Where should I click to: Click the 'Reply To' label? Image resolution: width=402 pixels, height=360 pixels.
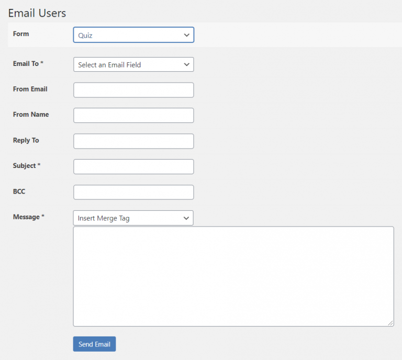(26, 140)
